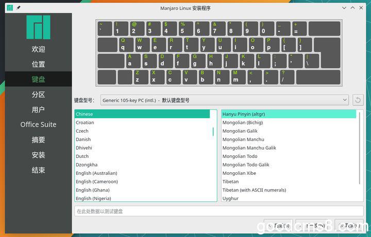This screenshot has width=371, height=237.
Task: Click the number 5 key in preview
Action: click(186, 29)
